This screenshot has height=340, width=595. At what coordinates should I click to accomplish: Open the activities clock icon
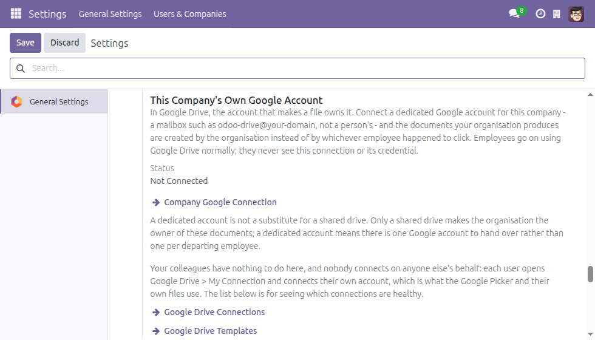point(540,14)
